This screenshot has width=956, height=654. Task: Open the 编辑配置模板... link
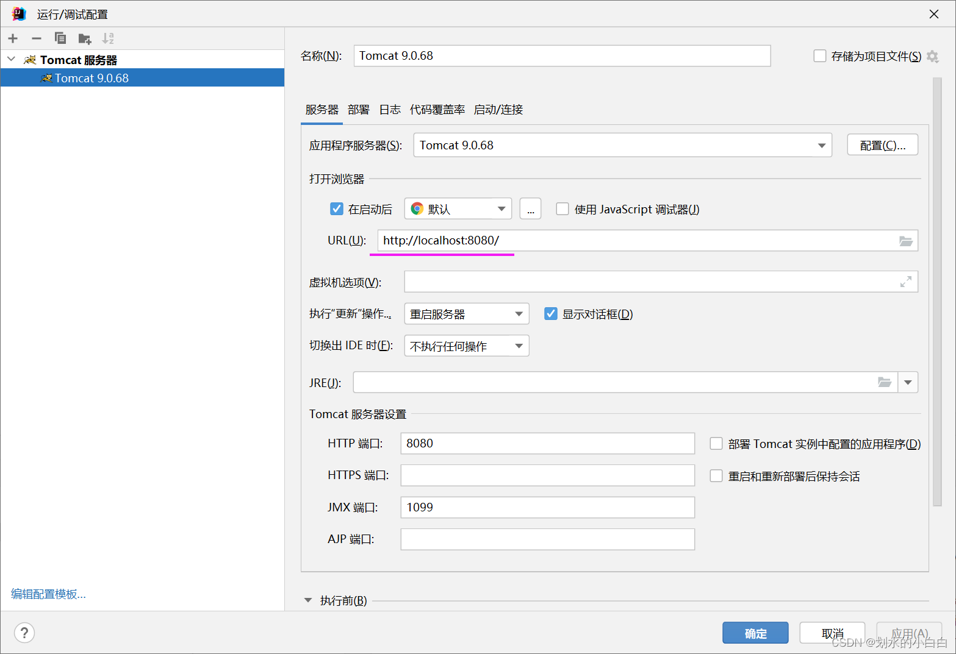48,594
